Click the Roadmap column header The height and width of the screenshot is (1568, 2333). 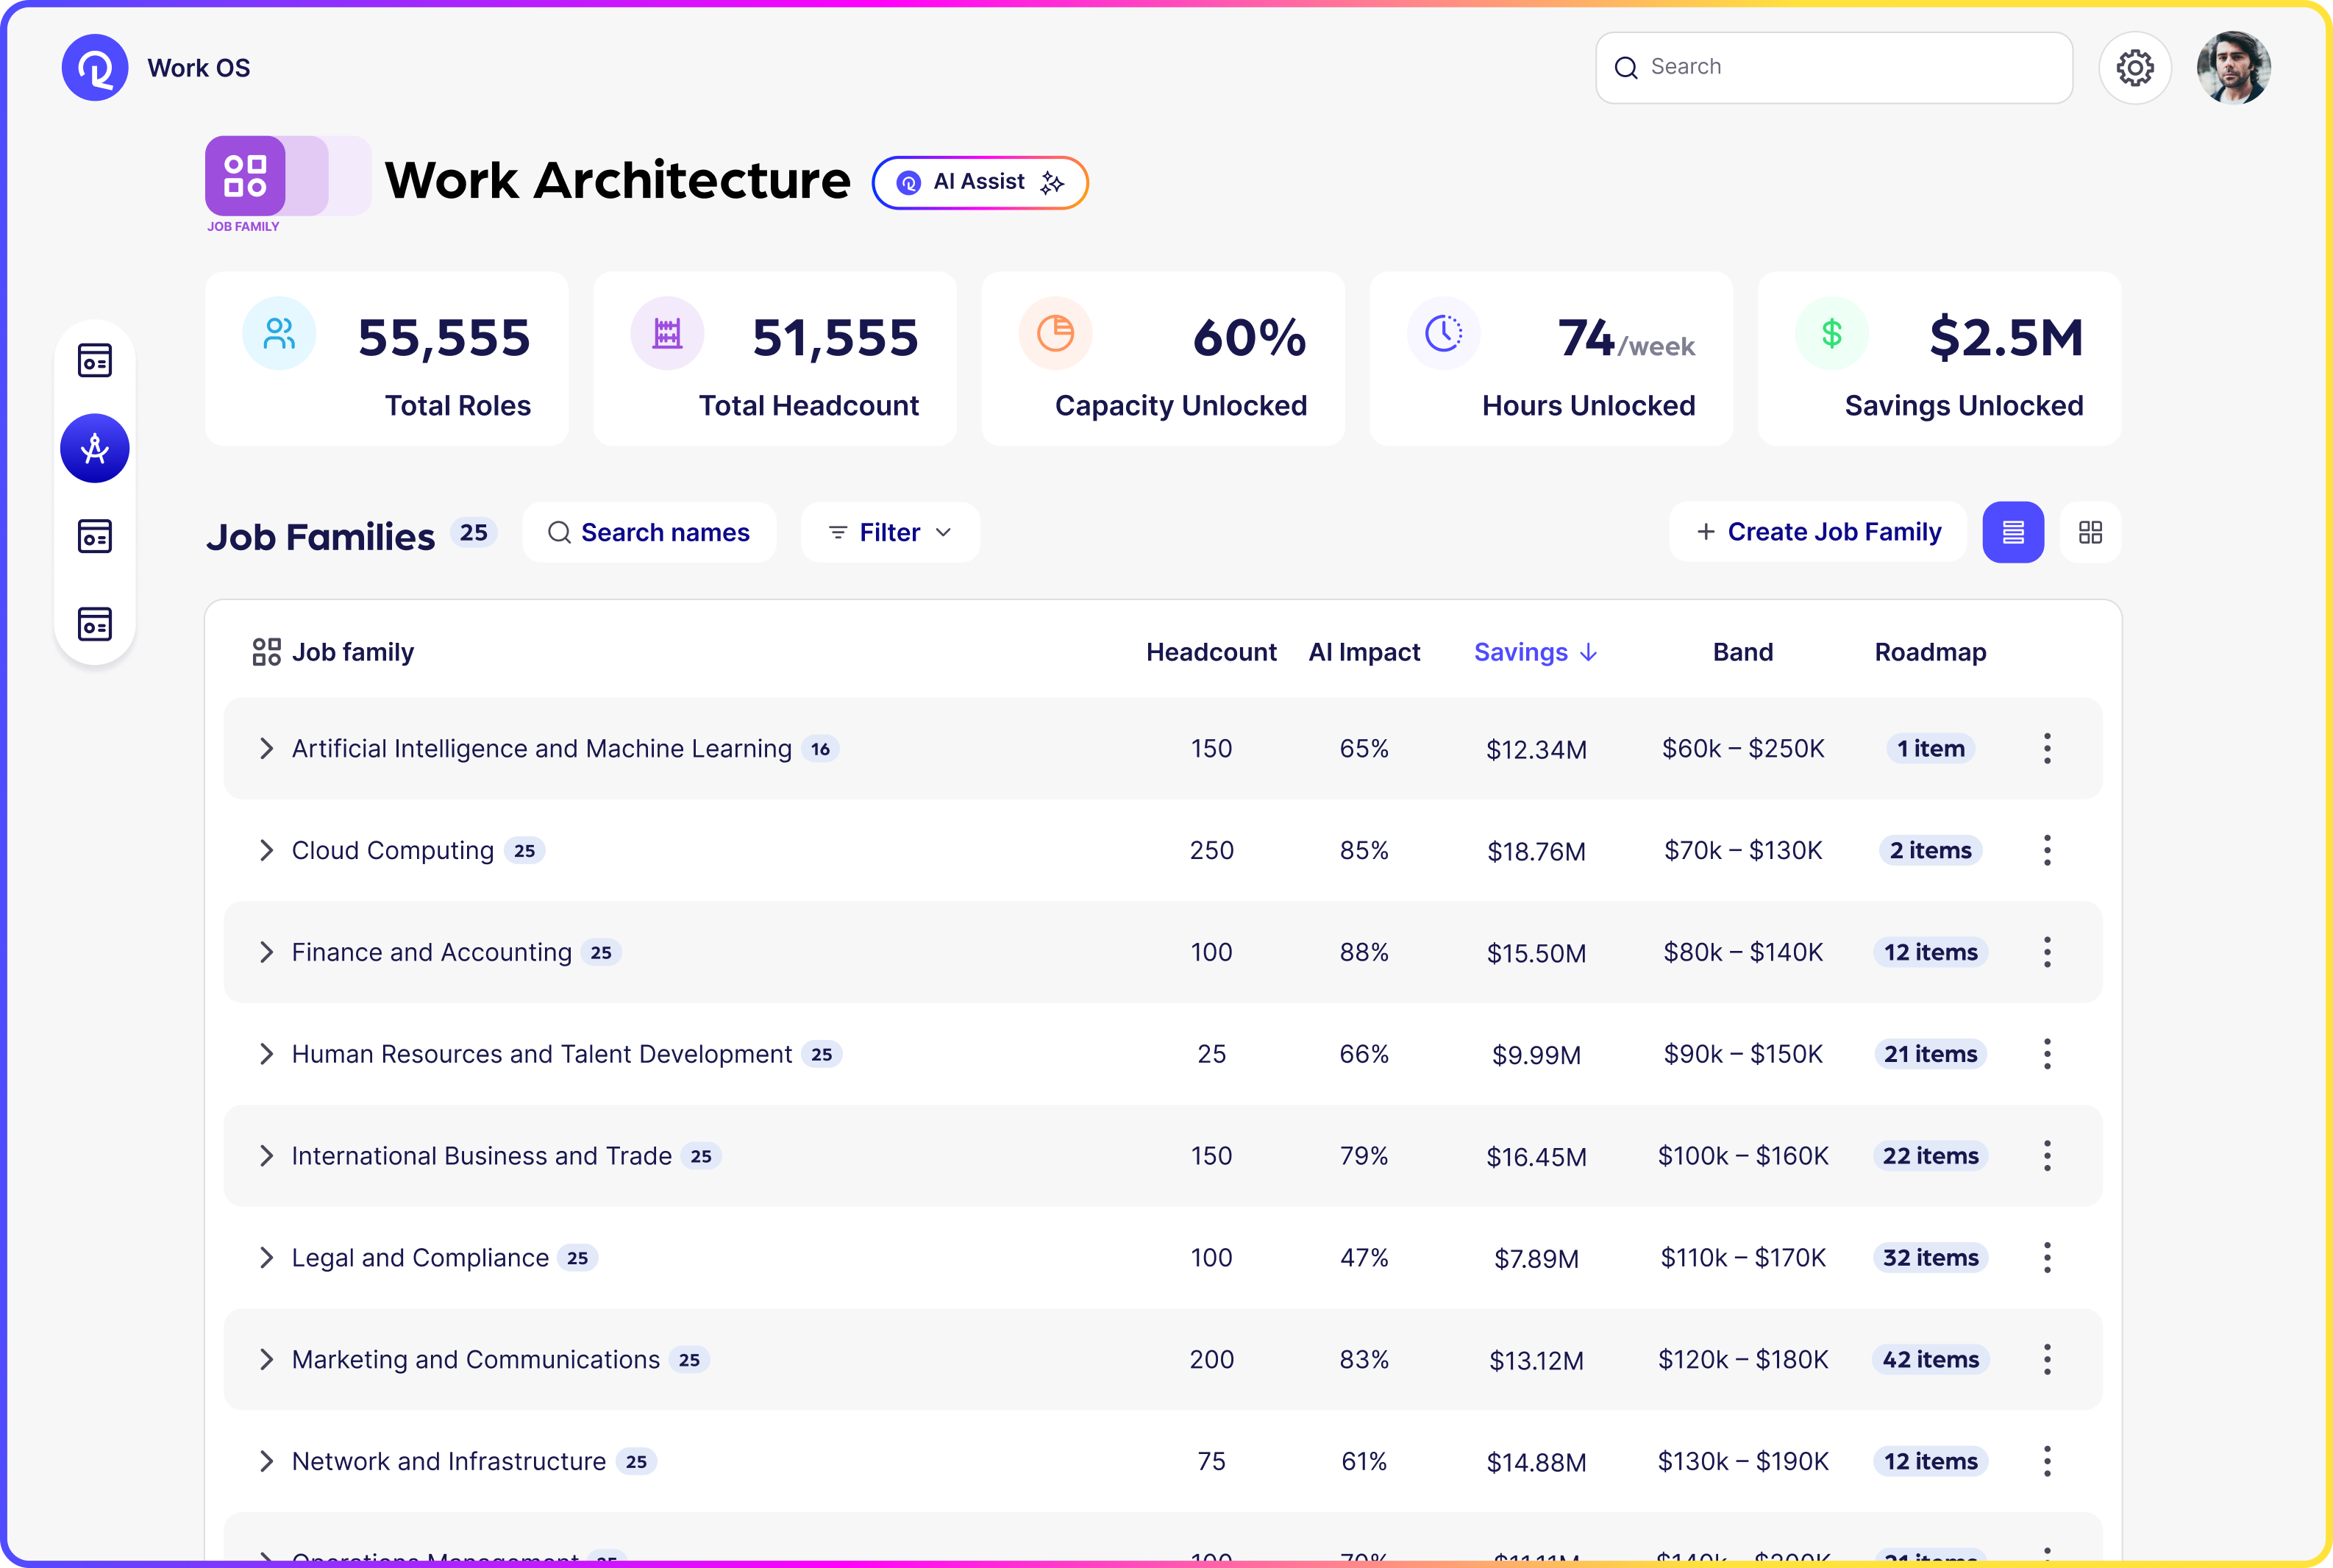1930,652
